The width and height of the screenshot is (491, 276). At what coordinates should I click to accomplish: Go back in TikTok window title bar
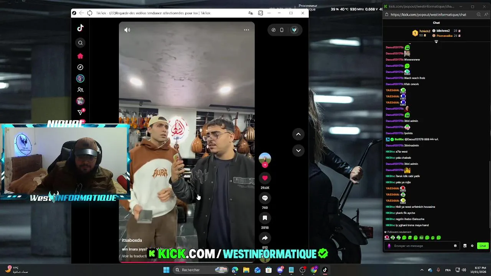pos(81,13)
